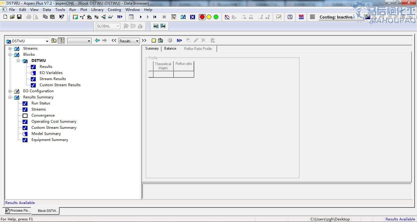
Task: Copy using the toolbar copy icon
Action: point(45,17)
